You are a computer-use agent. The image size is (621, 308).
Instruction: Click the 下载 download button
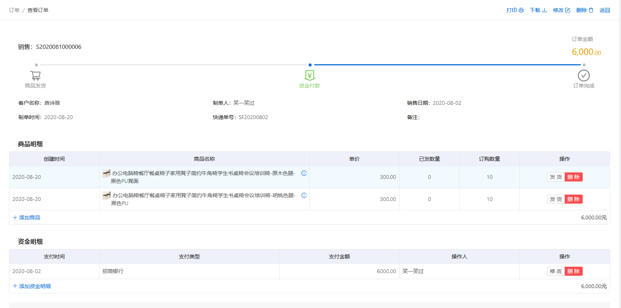pyautogui.click(x=538, y=10)
